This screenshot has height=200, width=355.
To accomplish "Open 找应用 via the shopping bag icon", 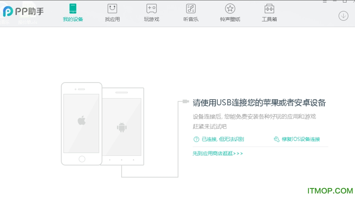I will coord(112,9).
